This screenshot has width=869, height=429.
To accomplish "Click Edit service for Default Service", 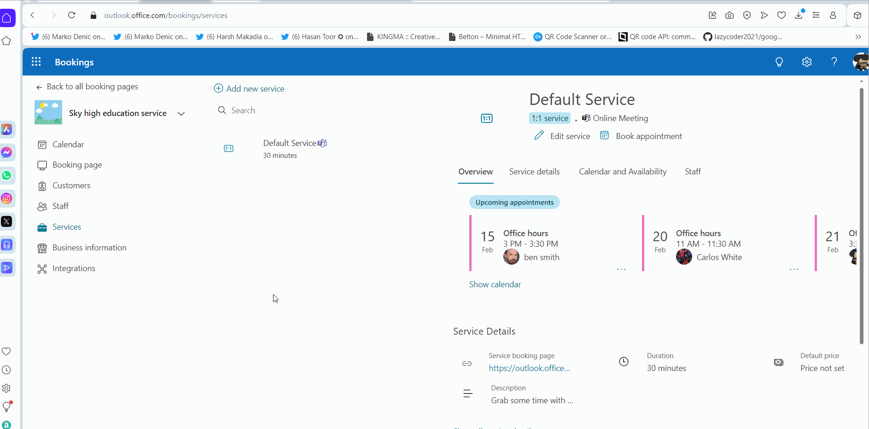I will (570, 136).
